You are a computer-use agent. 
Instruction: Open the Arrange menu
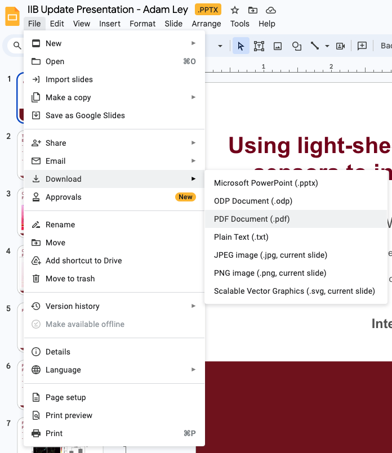(206, 24)
